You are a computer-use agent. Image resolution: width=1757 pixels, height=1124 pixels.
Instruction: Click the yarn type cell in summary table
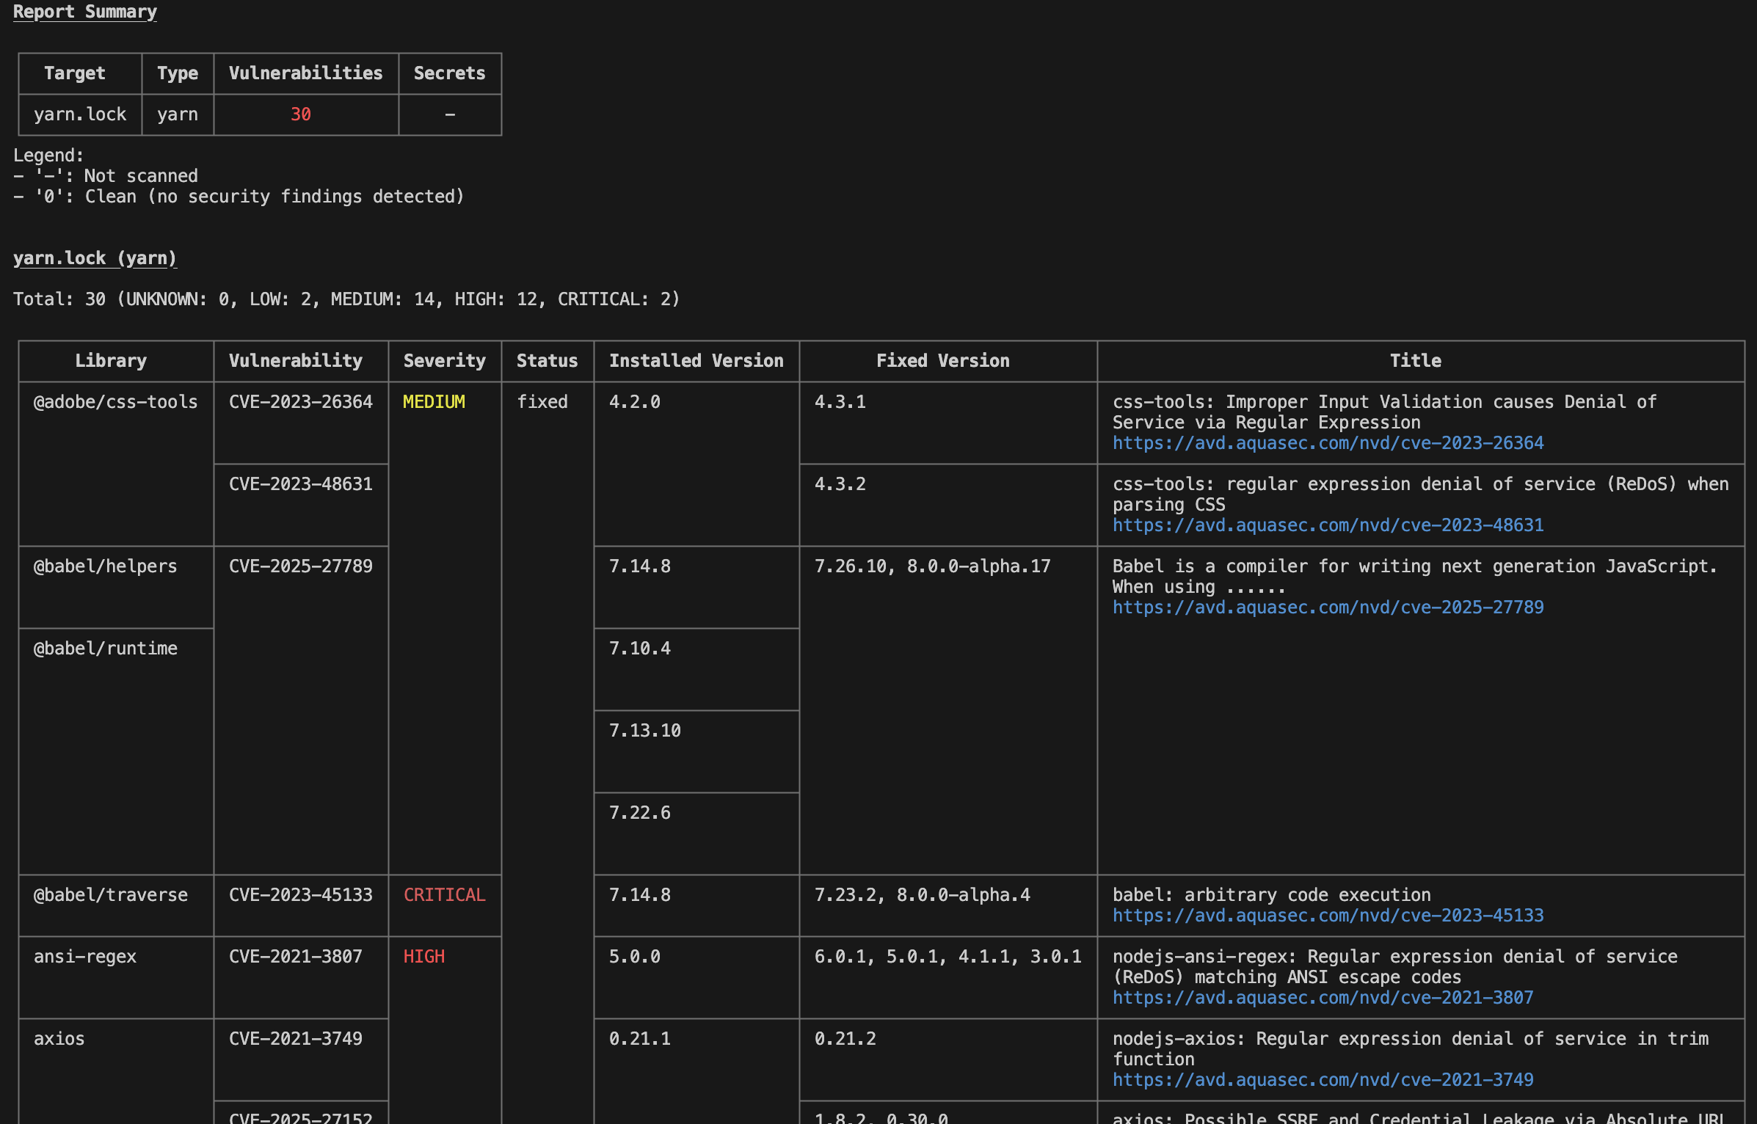coord(178,114)
